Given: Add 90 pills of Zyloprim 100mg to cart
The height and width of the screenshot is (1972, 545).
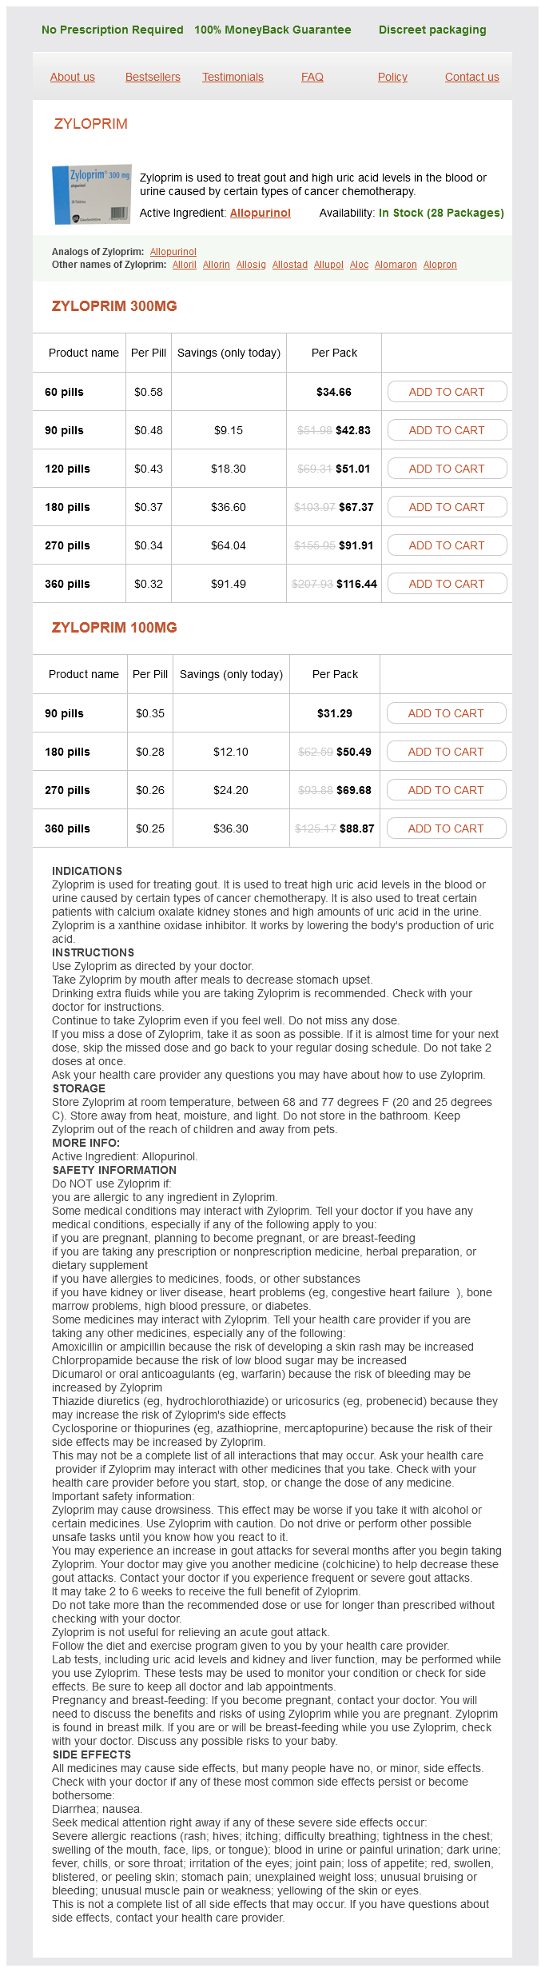Looking at the screenshot, I should tap(446, 713).
